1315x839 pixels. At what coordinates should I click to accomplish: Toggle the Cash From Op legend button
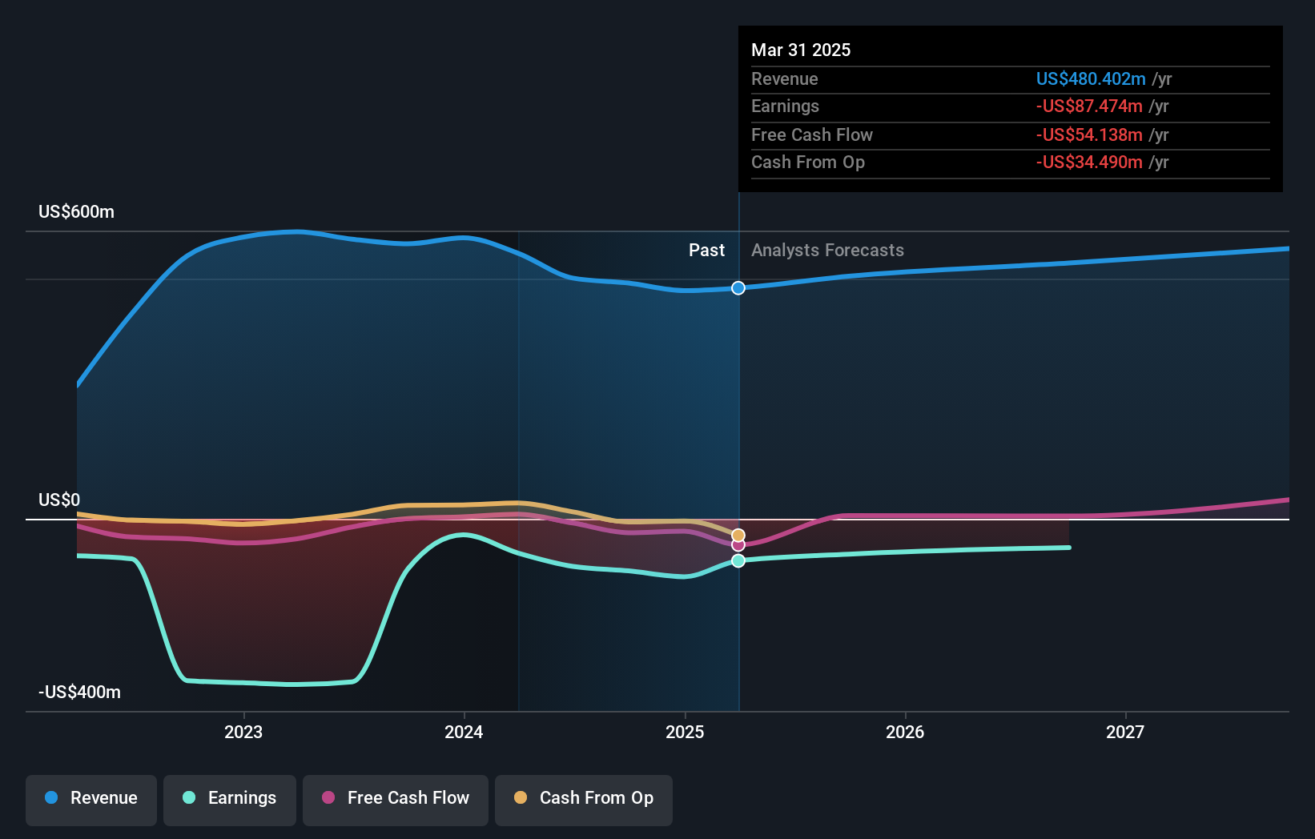point(584,800)
